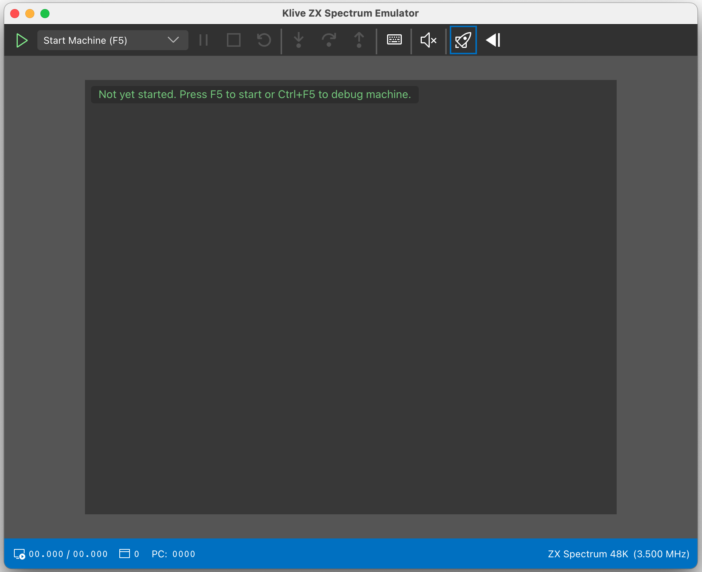Viewport: 702px width, 572px height.
Task: Click the Stop machine square icon
Action: [234, 40]
